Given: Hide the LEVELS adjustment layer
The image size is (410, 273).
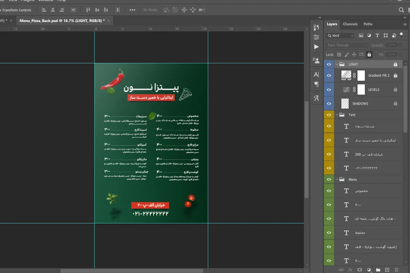Looking at the screenshot, I should point(329,89).
